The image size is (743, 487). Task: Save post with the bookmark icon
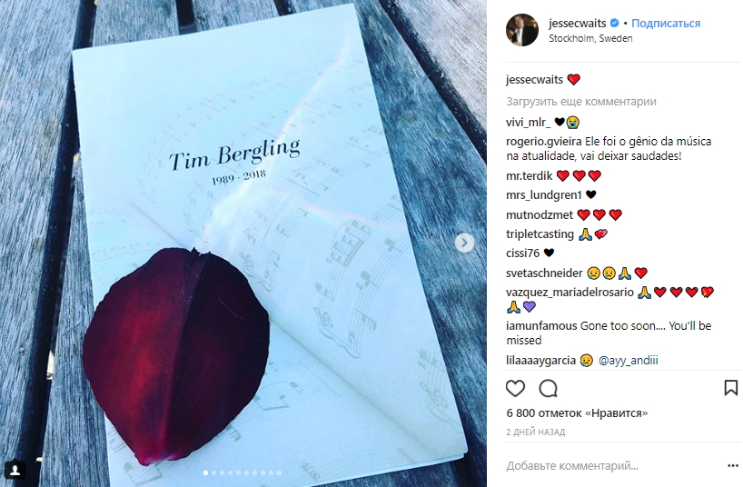click(x=730, y=389)
